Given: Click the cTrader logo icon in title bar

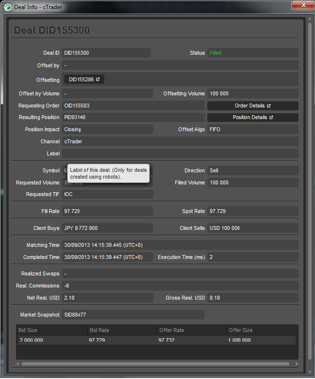Looking at the screenshot, I should tap(8, 7).
